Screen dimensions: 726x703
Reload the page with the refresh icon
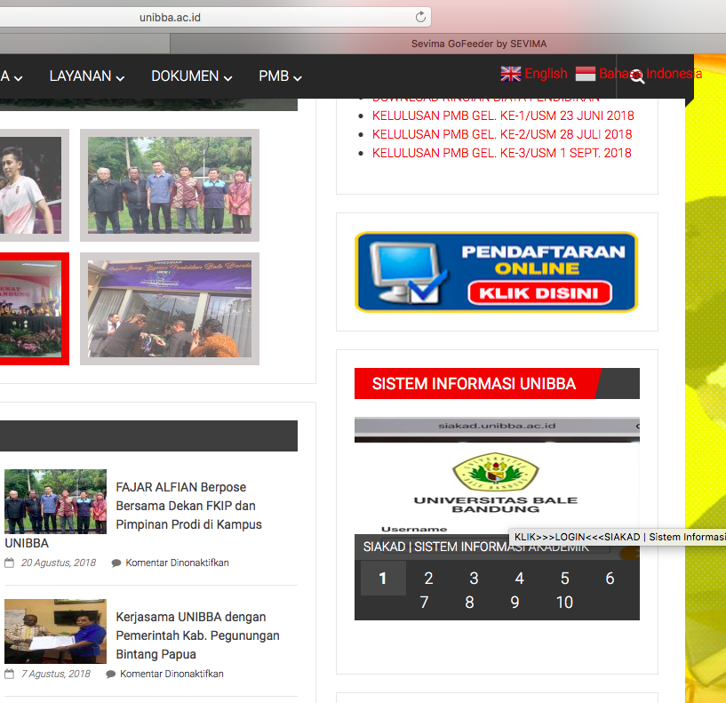click(x=420, y=17)
